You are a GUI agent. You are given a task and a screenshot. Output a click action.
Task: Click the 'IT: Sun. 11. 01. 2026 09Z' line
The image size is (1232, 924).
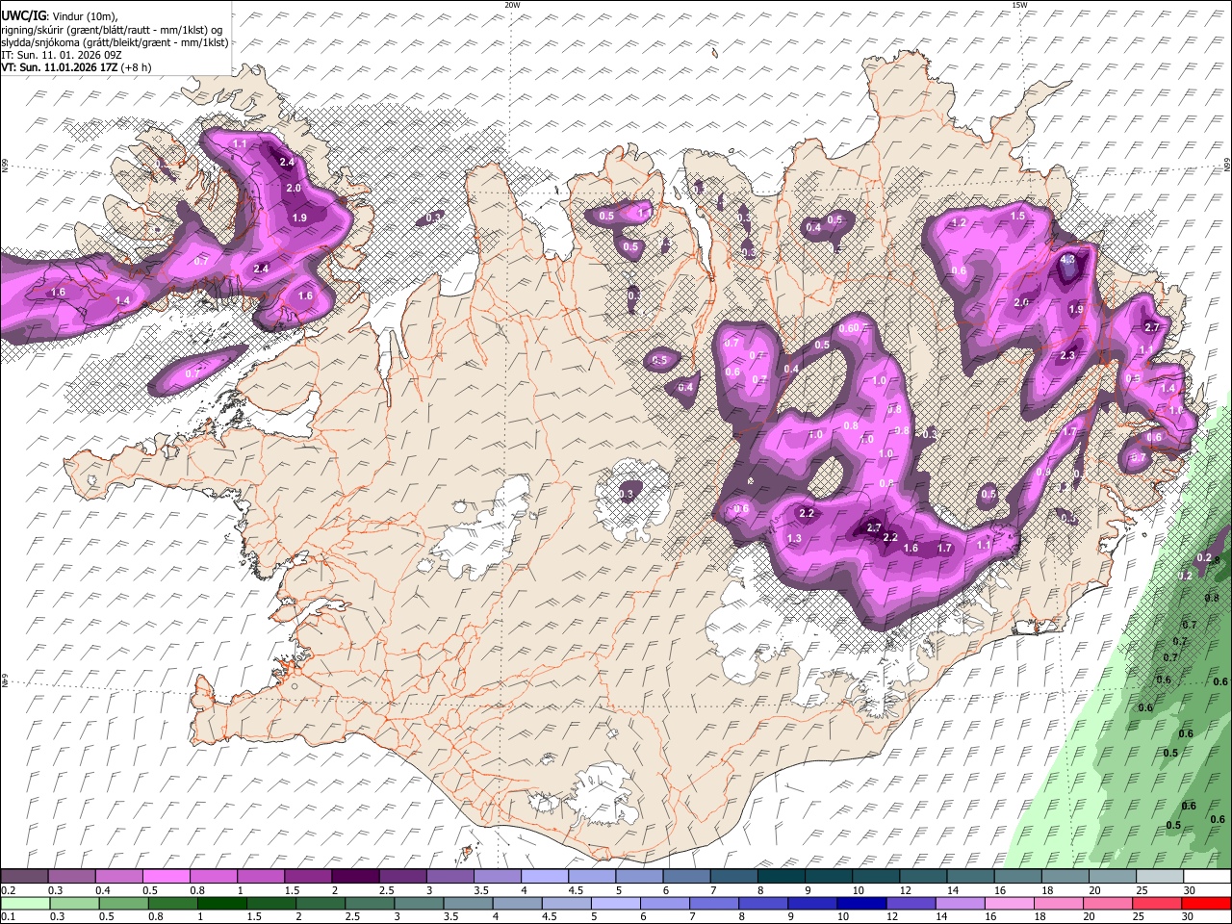point(62,55)
